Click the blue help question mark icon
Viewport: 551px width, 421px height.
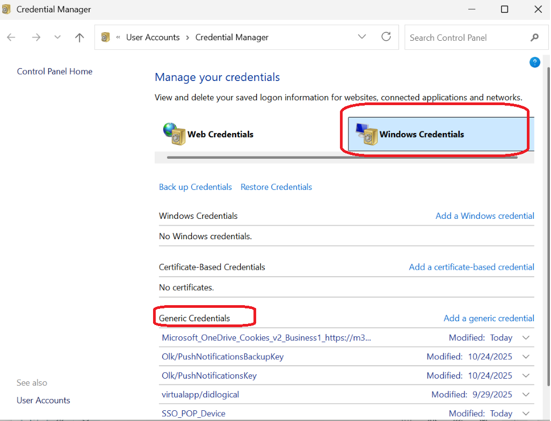(x=534, y=62)
